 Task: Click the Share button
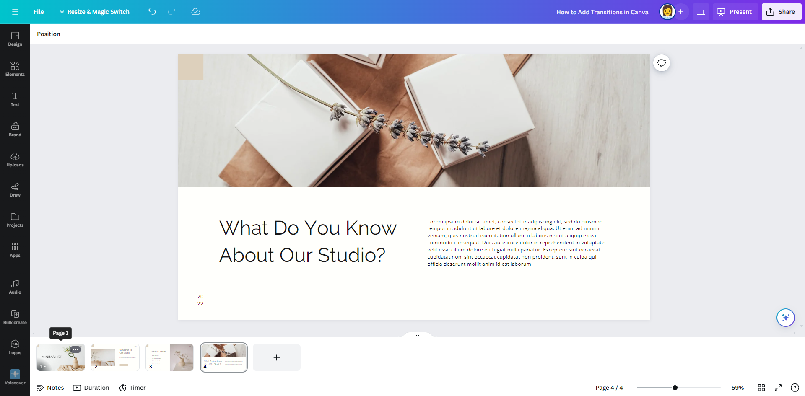[x=782, y=12]
